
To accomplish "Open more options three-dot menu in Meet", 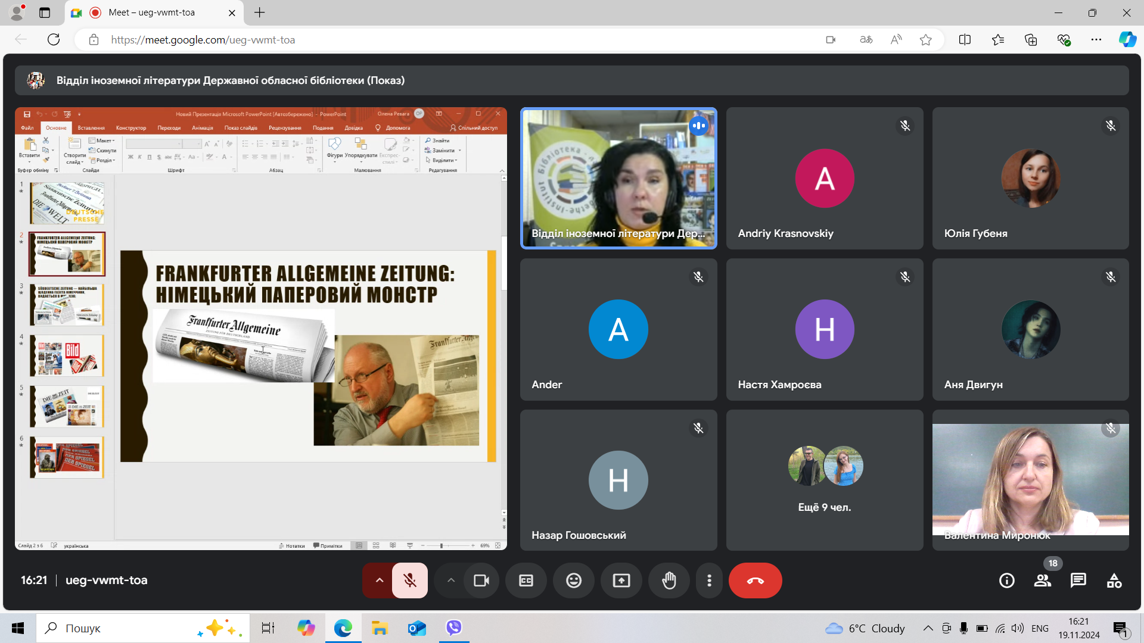I will (x=709, y=580).
